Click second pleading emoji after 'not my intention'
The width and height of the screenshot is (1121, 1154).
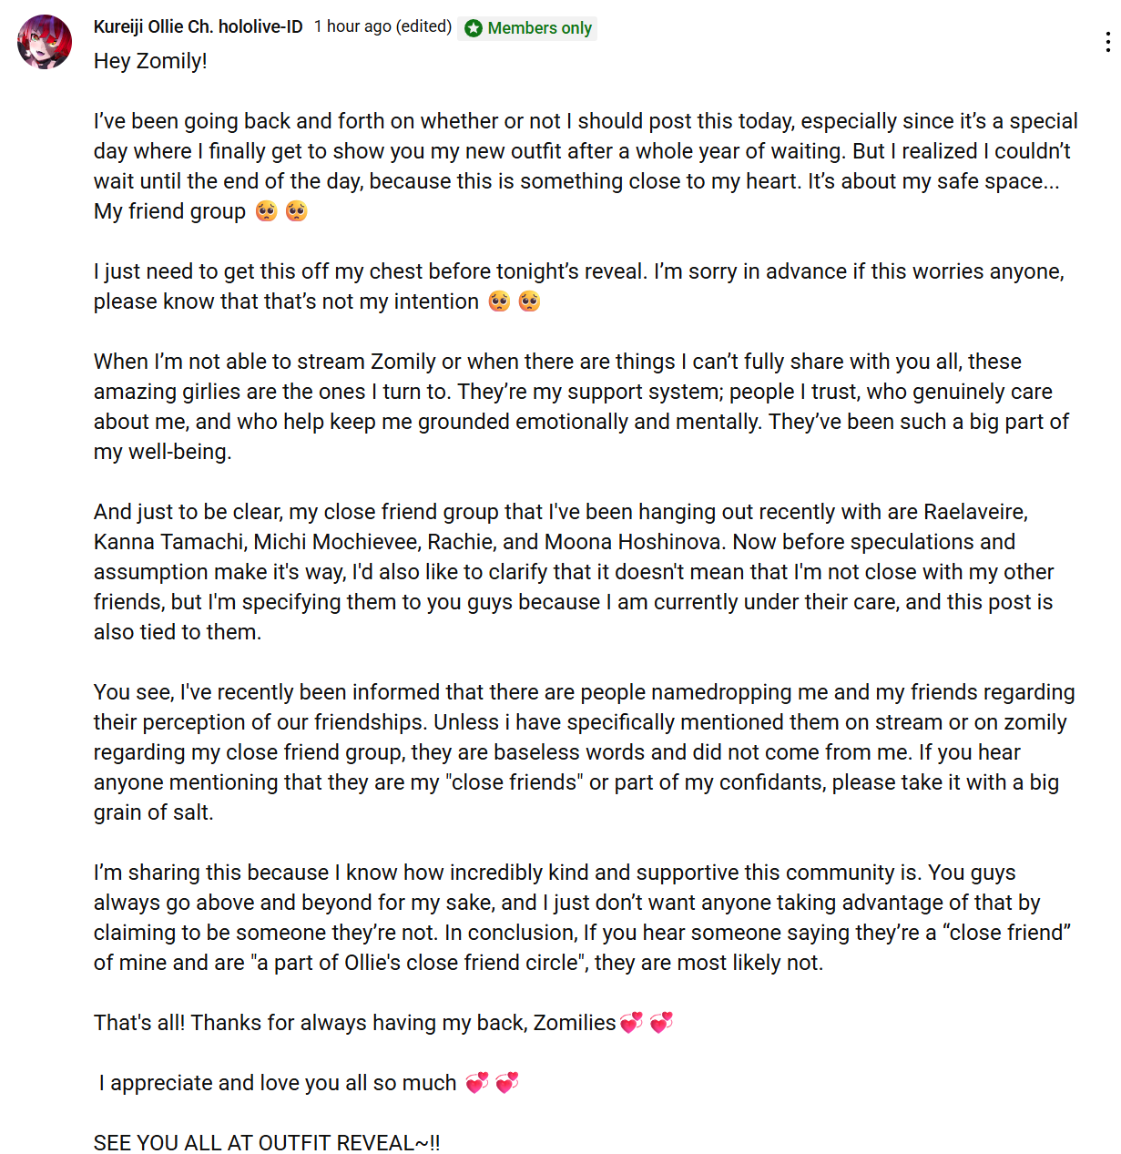tap(529, 301)
